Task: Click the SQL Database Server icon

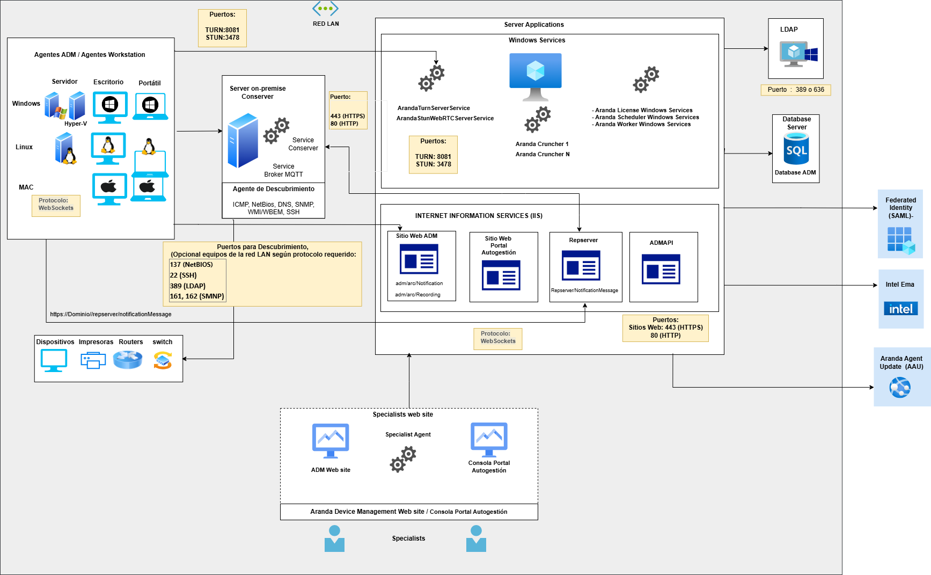Action: (796, 149)
